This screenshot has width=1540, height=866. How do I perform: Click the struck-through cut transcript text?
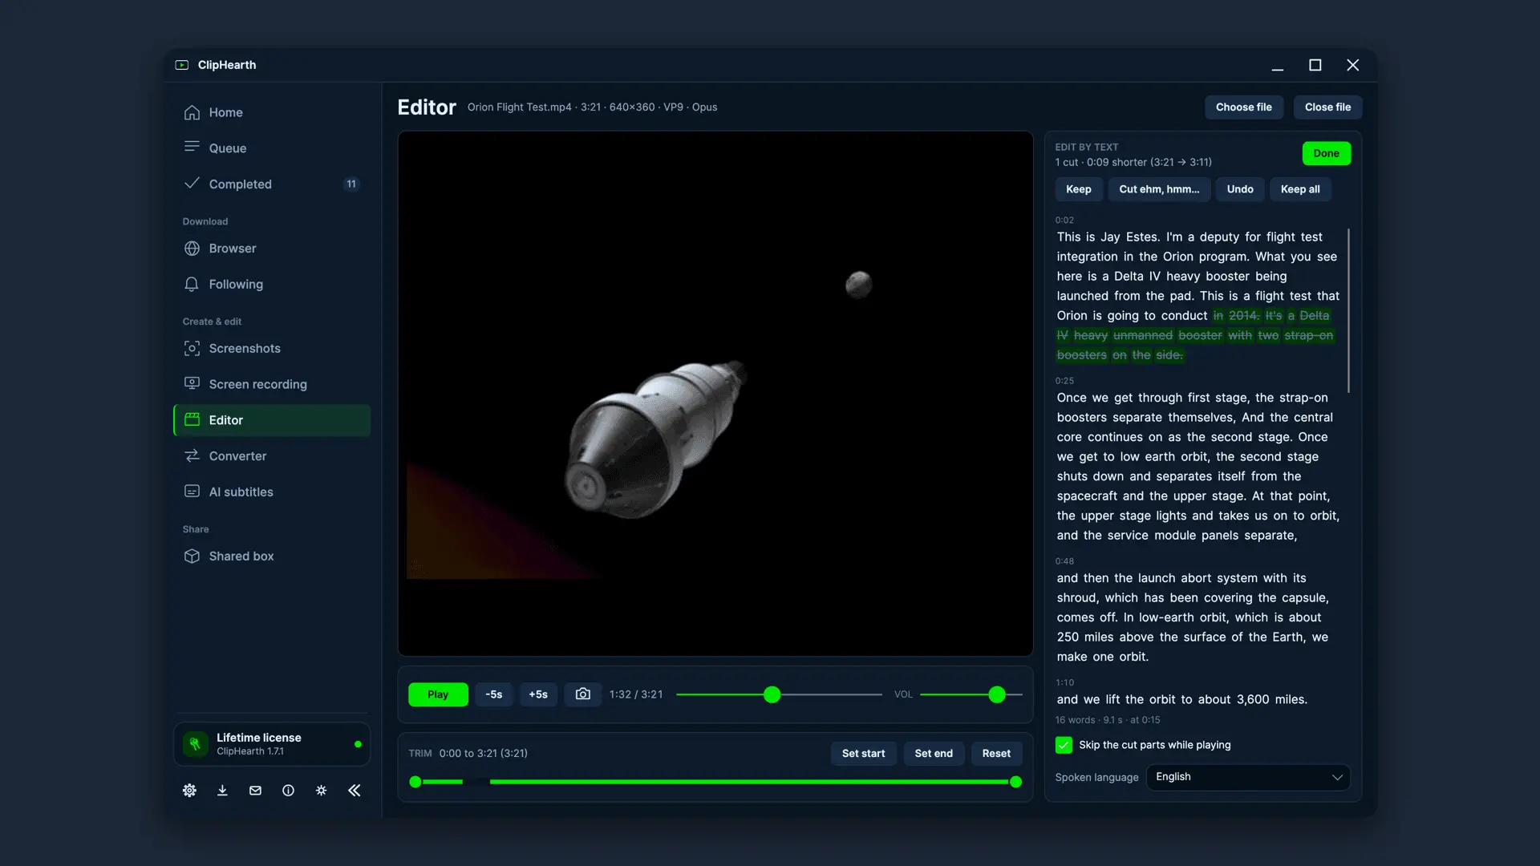pos(1195,335)
